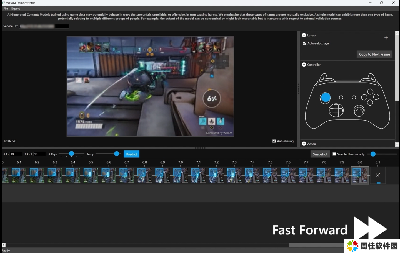Click the controller's Menu (right center) button

click(x=354, y=98)
